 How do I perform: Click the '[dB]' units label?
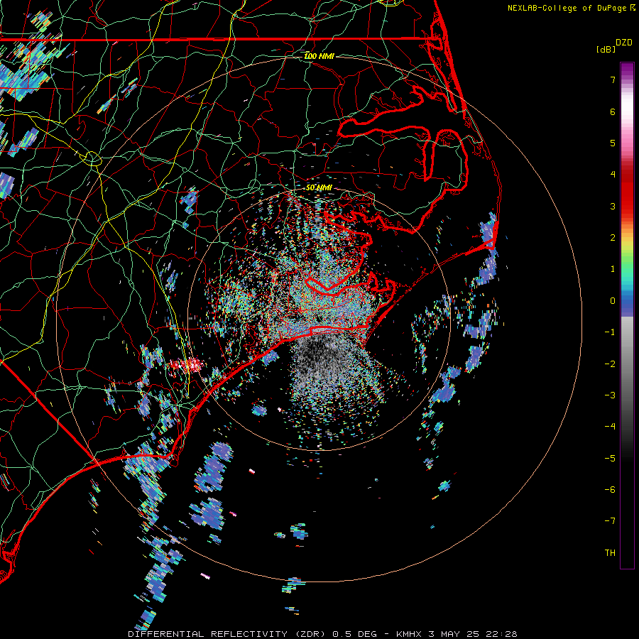pos(606,49)
